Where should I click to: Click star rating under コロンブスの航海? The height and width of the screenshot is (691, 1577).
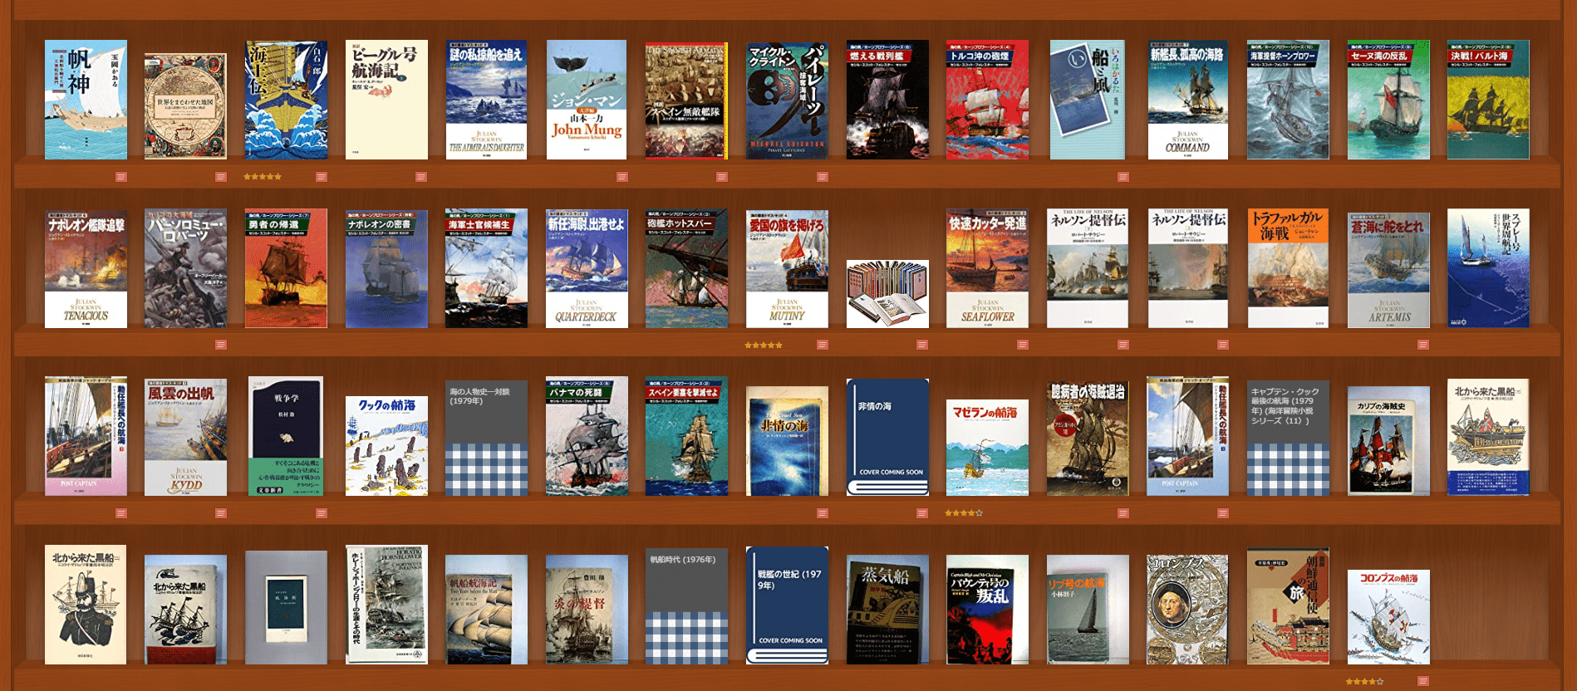1365,681
